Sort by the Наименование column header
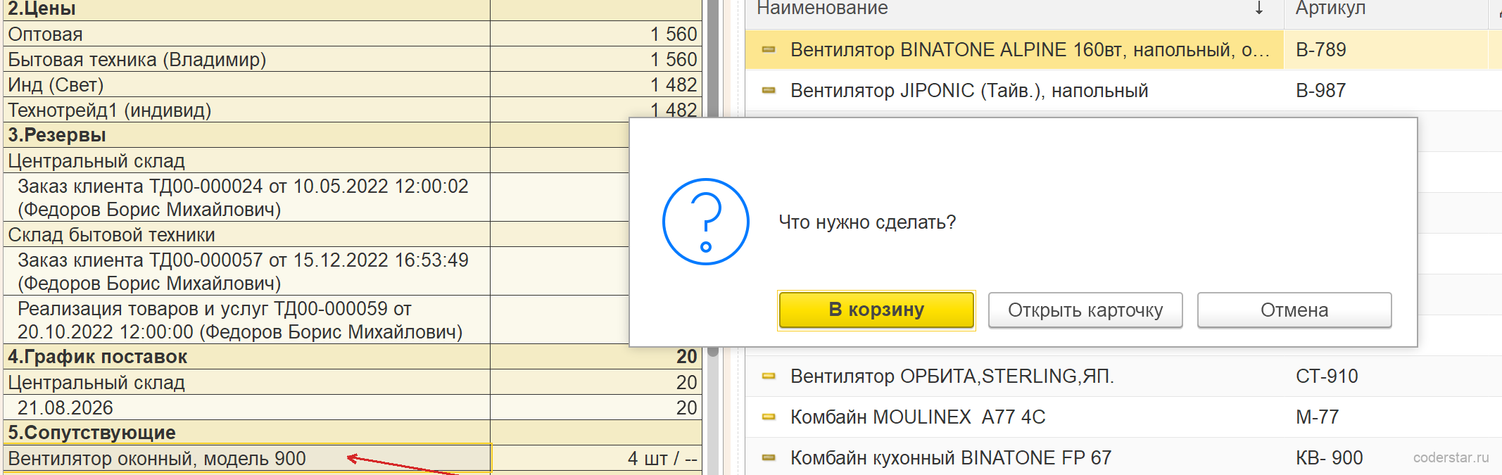Image resolution: width=1502 pixels, height=475 pixels. (x=822, y=8)
